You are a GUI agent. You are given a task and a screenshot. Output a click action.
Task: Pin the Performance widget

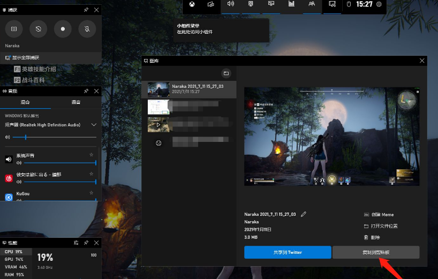(x=86, y=243)
